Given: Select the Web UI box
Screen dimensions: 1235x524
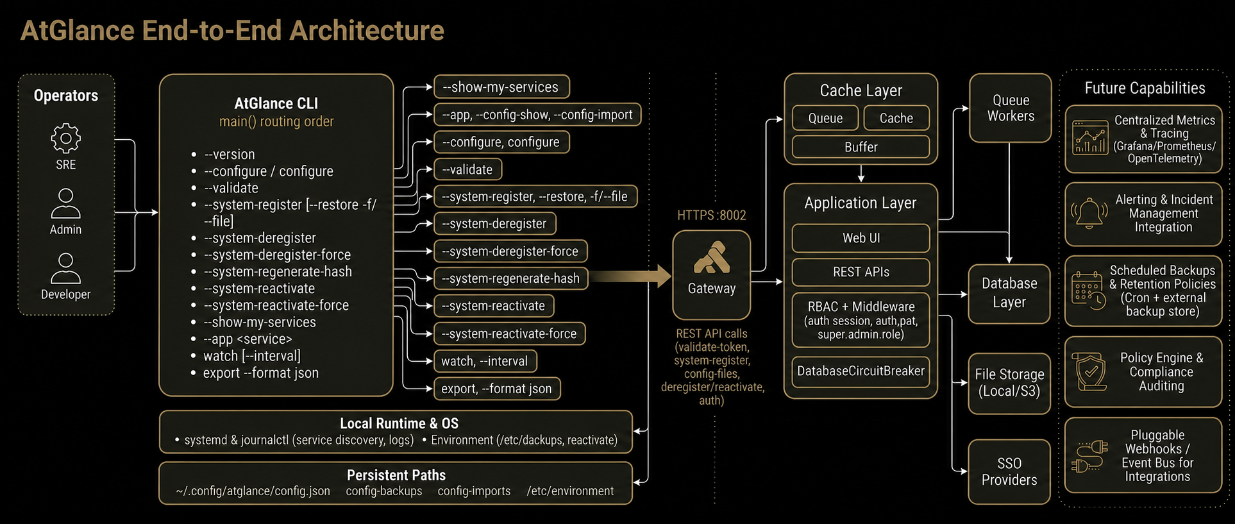Looking at the screenshot, I should (861, 238).
